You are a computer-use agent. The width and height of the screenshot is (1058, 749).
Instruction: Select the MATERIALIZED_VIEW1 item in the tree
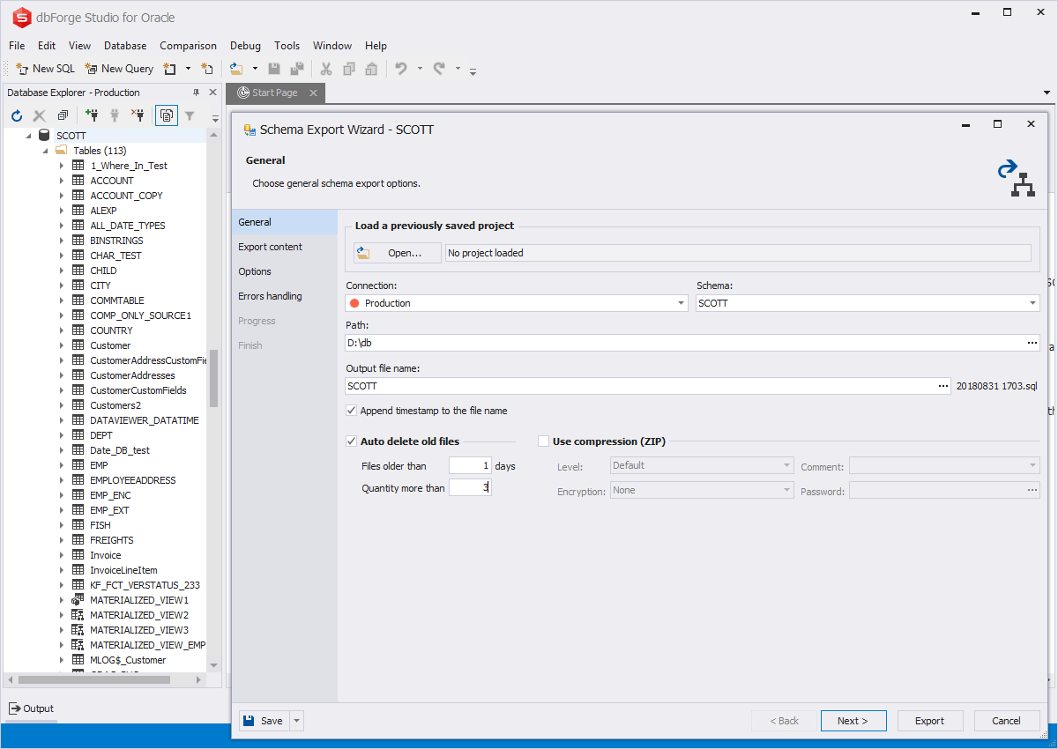[x=139, y=600]
